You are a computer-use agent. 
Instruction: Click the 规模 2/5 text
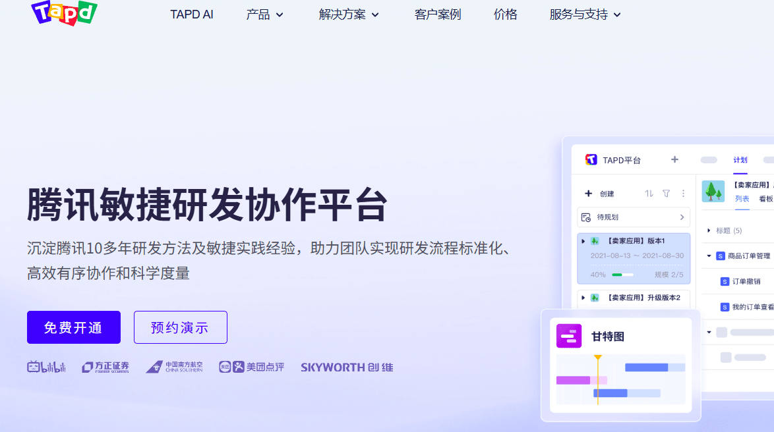tap(669, 275)
